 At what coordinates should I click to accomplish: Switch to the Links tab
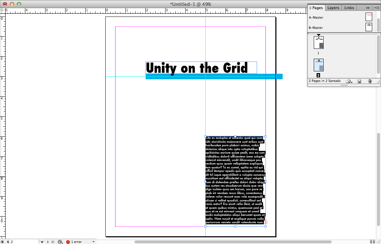coord(349,8)
